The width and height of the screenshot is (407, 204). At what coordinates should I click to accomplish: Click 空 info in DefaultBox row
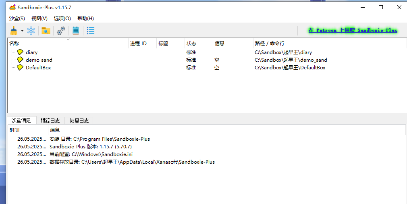[217, 67]
